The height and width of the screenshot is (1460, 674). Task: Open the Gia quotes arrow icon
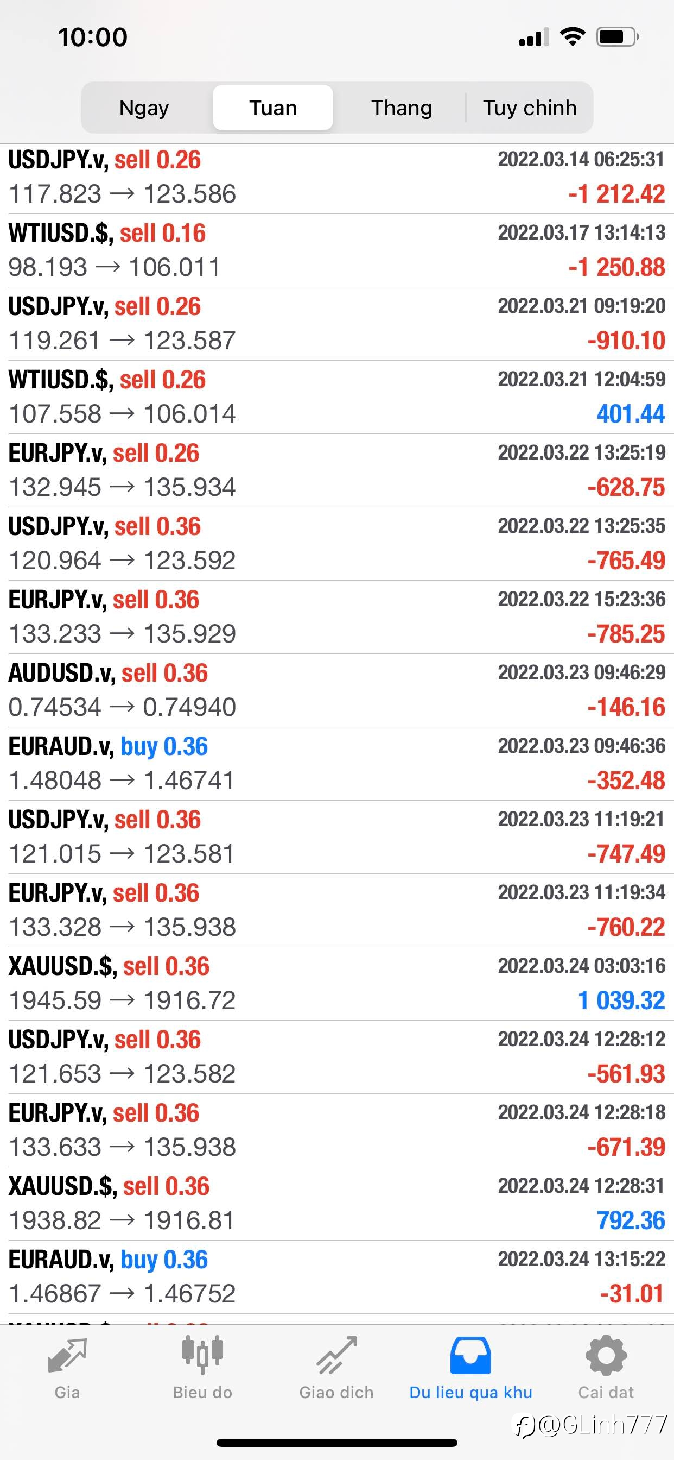(67, 1355)
